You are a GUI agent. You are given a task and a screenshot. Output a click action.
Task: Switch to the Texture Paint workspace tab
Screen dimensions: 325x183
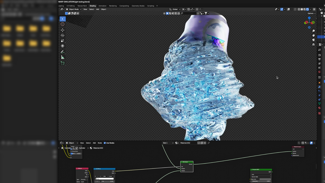tap(82, 6)
